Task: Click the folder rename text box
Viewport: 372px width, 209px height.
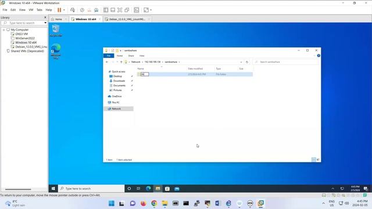Action: 145,74
